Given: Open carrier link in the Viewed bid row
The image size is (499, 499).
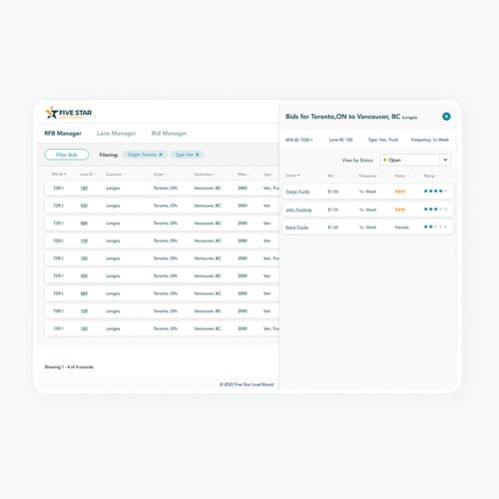Looking at the screenshot, I should (x=296, y=228).
